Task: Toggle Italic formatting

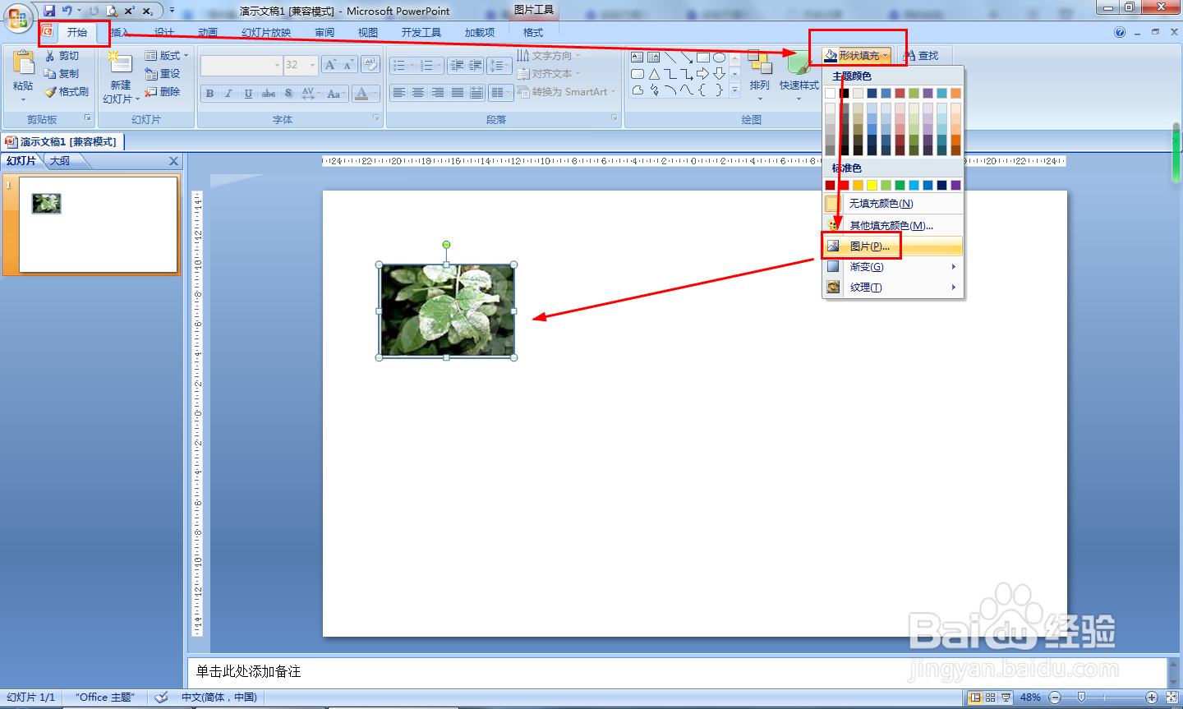Action: tap(229, 94)
